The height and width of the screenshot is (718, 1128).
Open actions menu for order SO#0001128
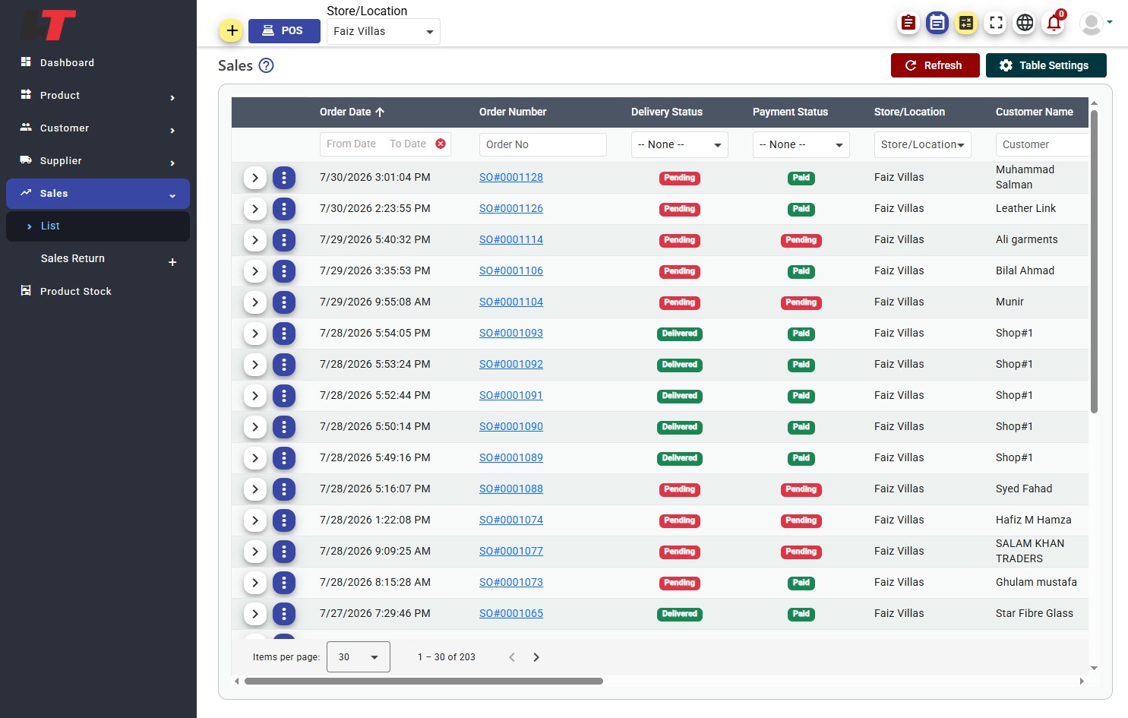coord(284,178)
